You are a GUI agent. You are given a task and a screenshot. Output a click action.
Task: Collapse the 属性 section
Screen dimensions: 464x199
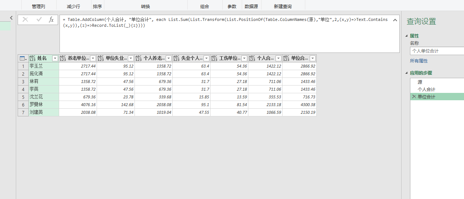coord(406,36)
